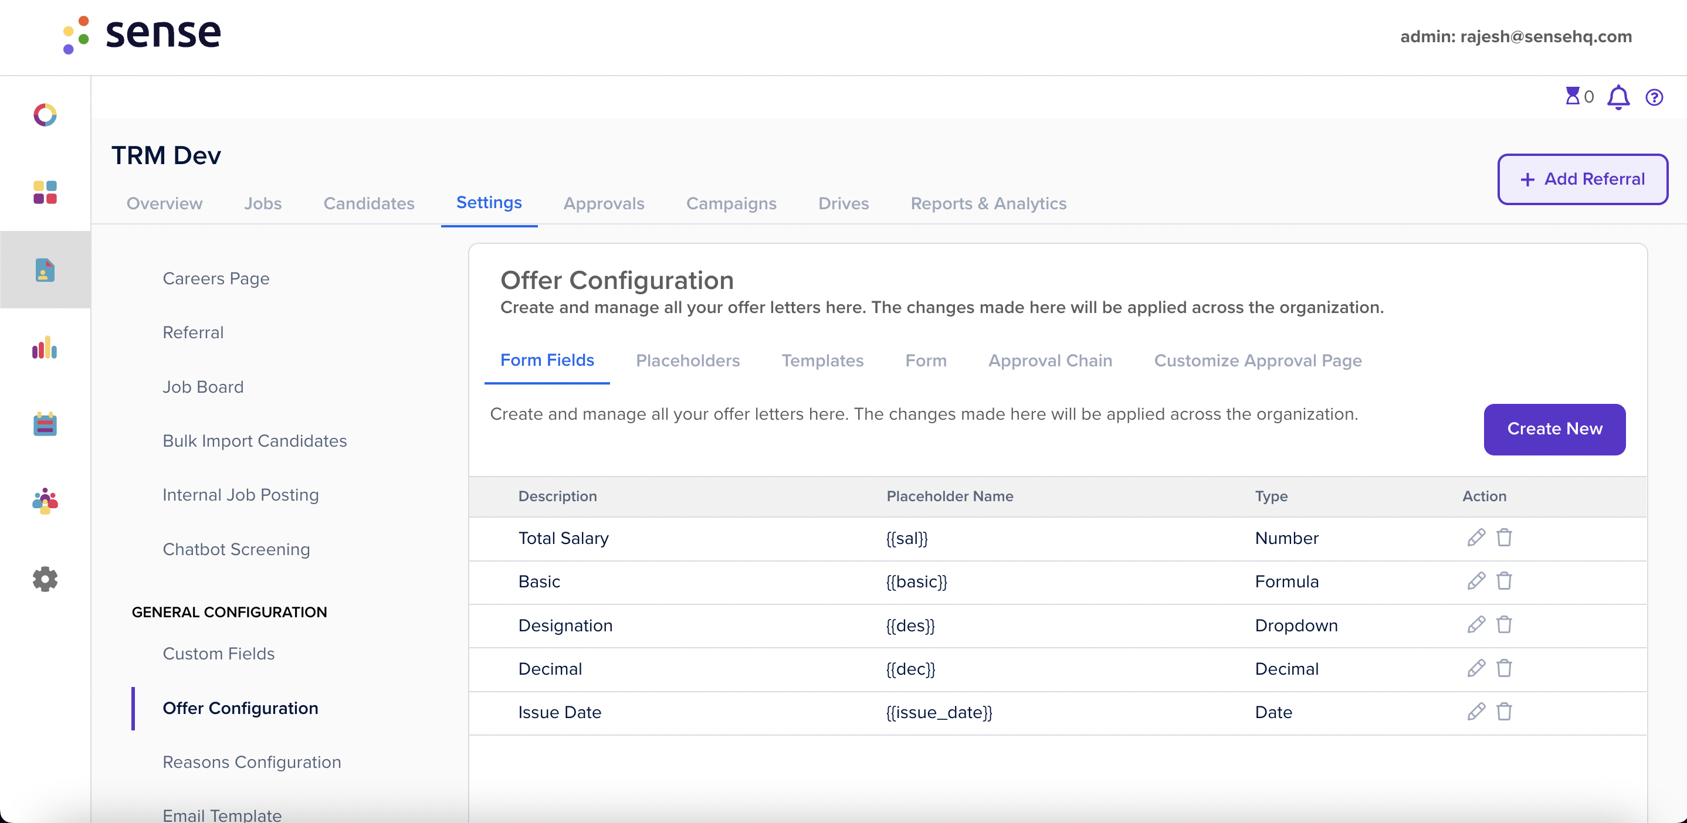This screenshot has height=823, width=1687.
Task: Click the {{dec}} placeholder cell
Action: [910, 669]
